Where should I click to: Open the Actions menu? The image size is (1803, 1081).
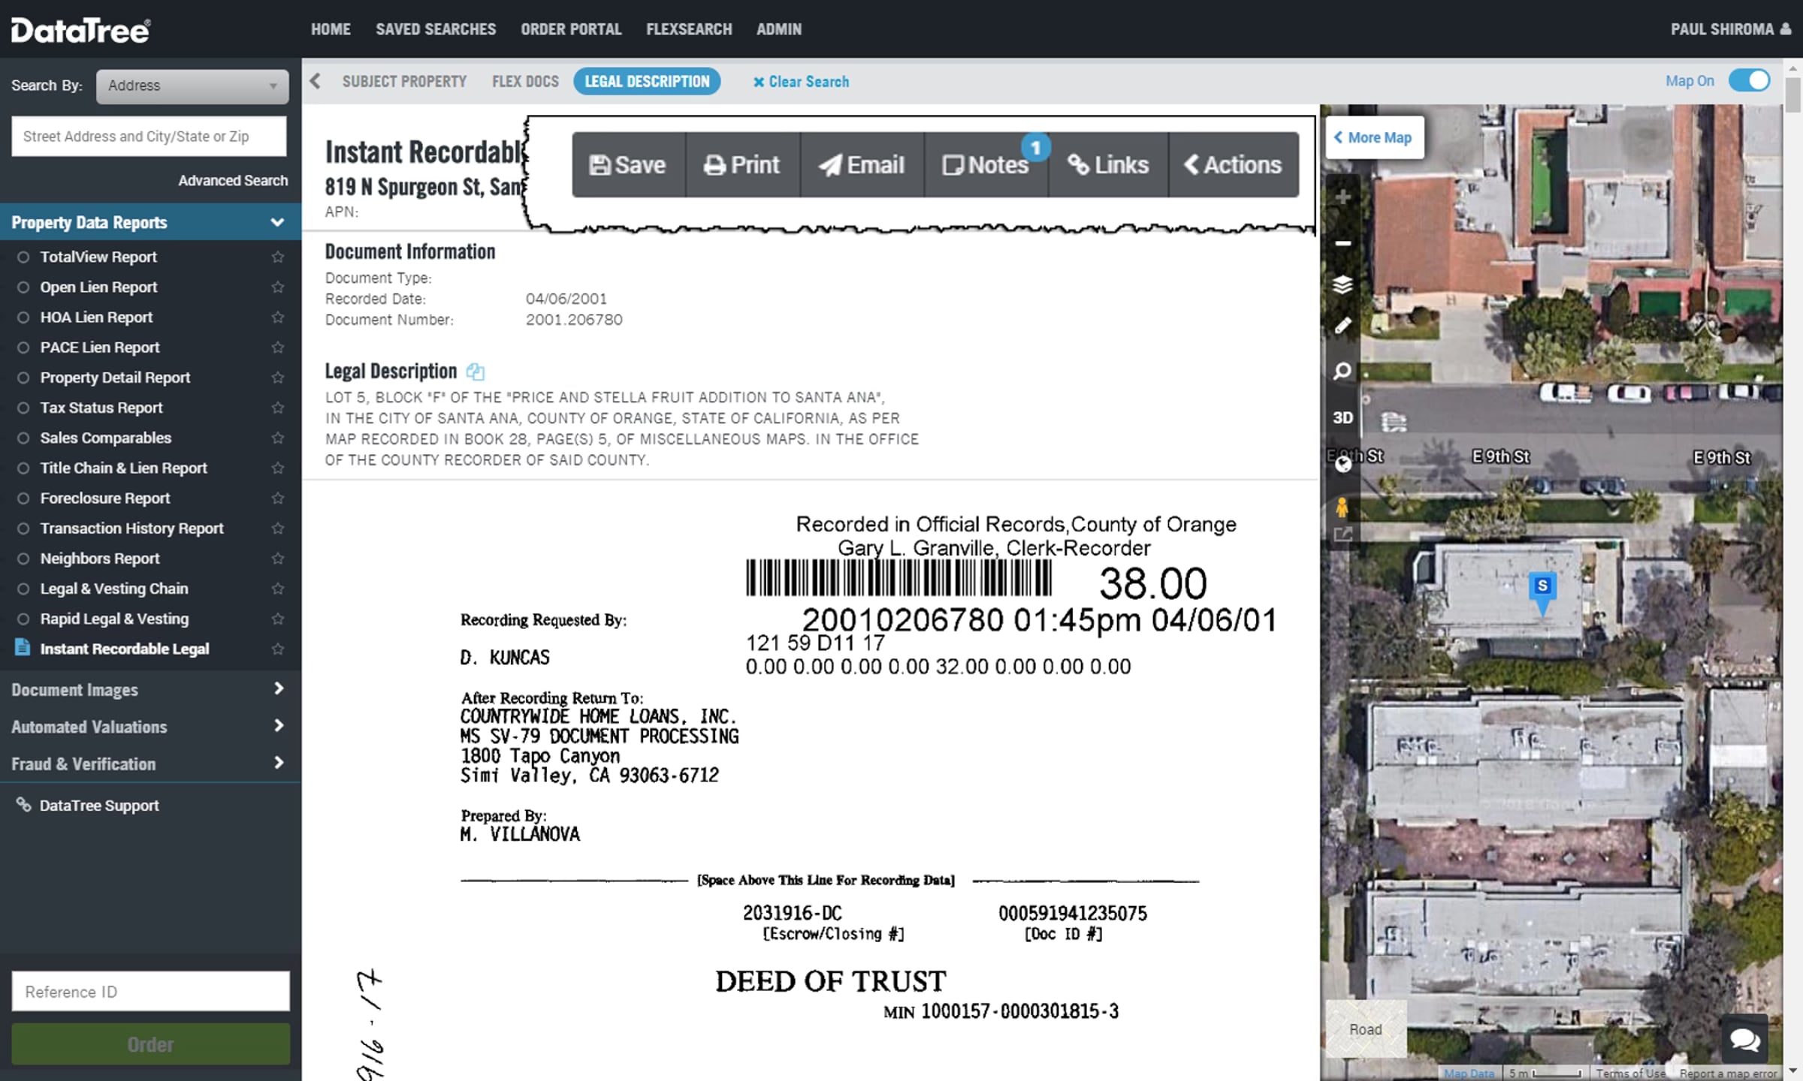[x=1234, y=165]
